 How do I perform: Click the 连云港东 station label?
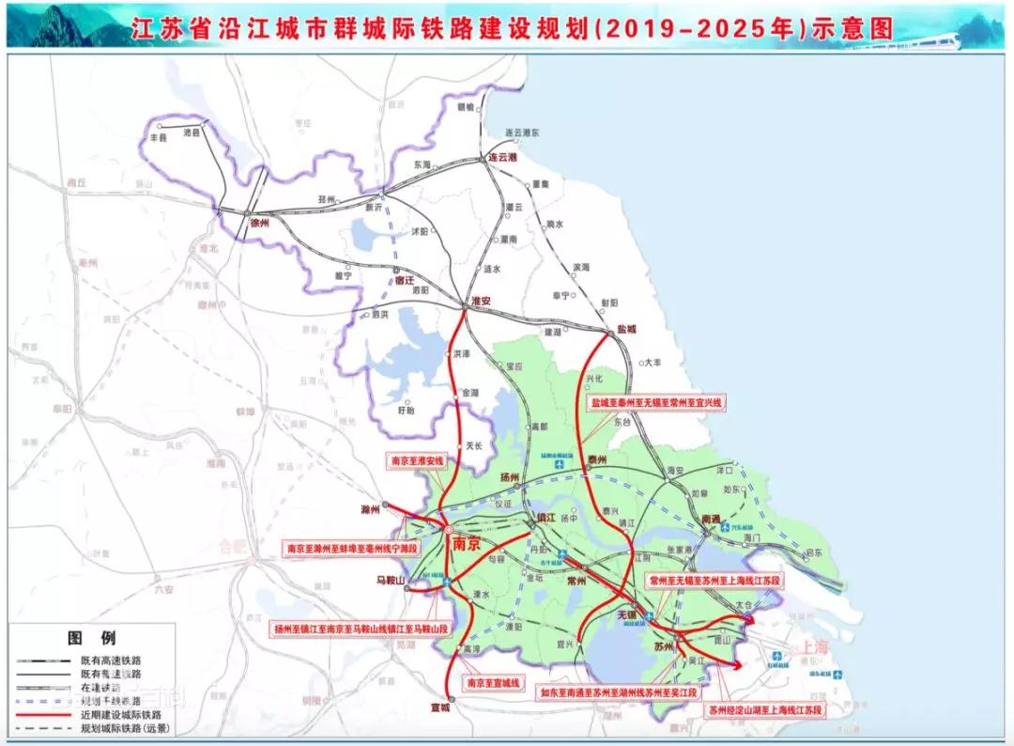pyautogui.click(x=522, y=132)
